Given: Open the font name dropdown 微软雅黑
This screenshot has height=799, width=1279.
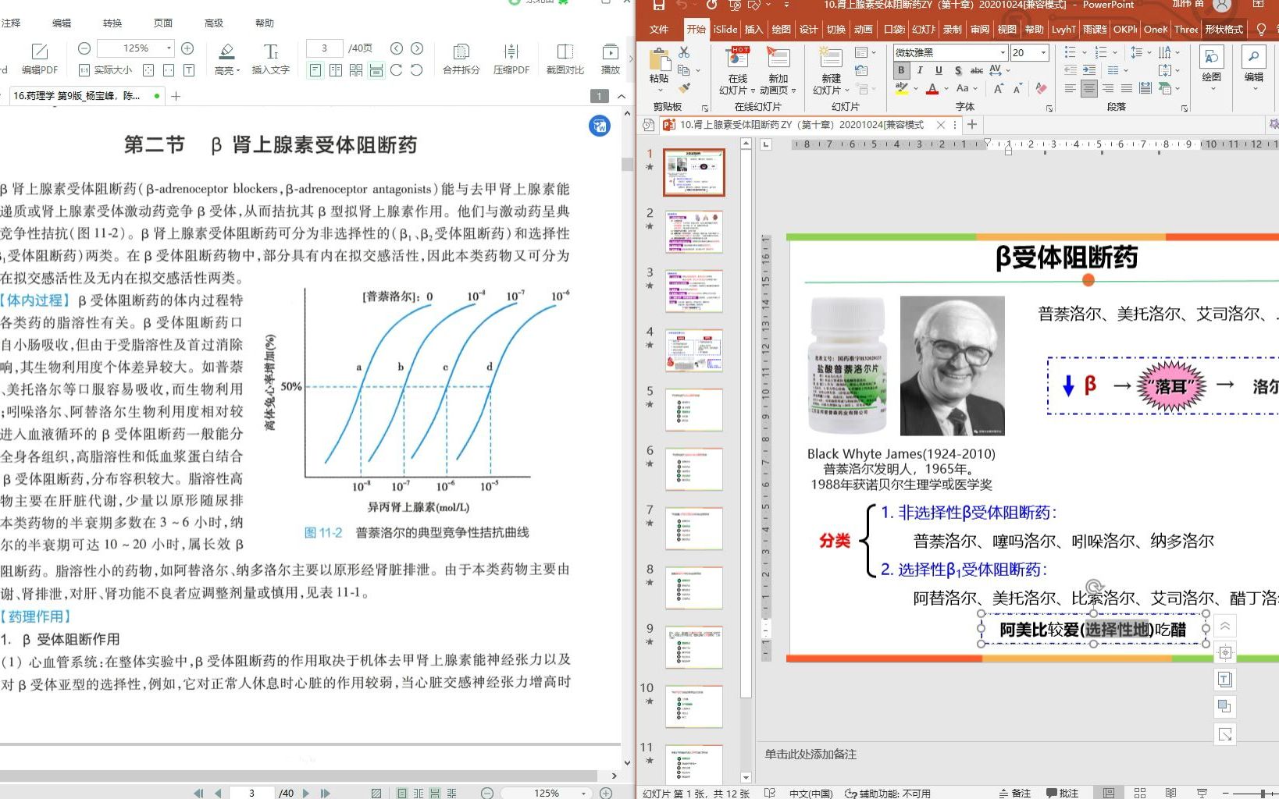Looking at the screenshot, I should click(x=1003, y=51).
